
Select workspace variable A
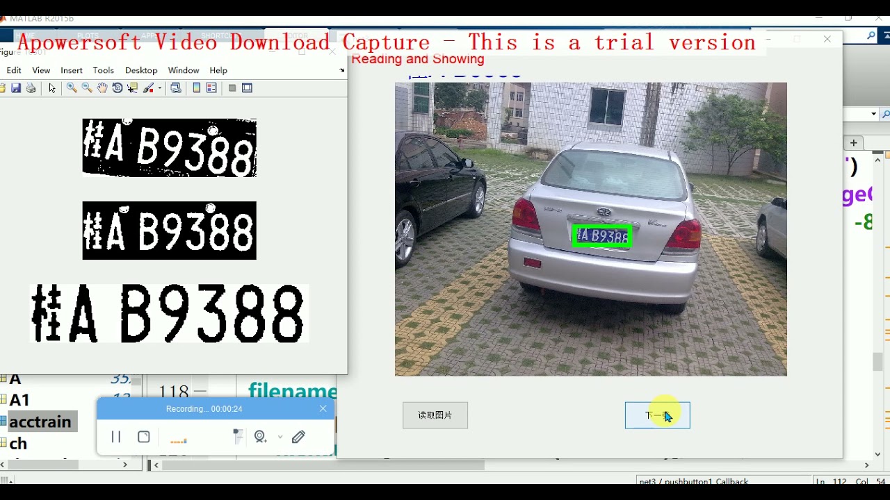tap(15, 379)
